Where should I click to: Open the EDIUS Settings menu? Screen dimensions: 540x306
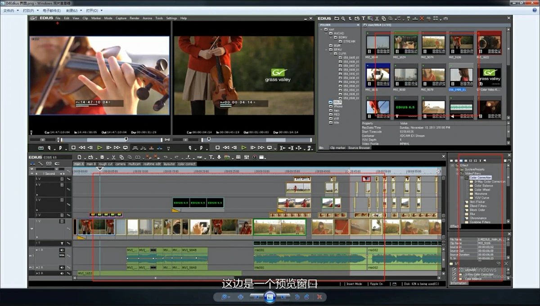[x=171, y=18]
